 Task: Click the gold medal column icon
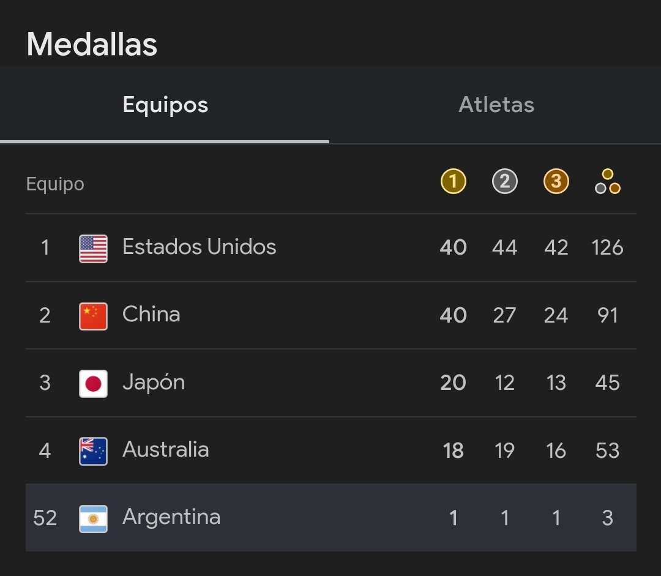point(453,181)
